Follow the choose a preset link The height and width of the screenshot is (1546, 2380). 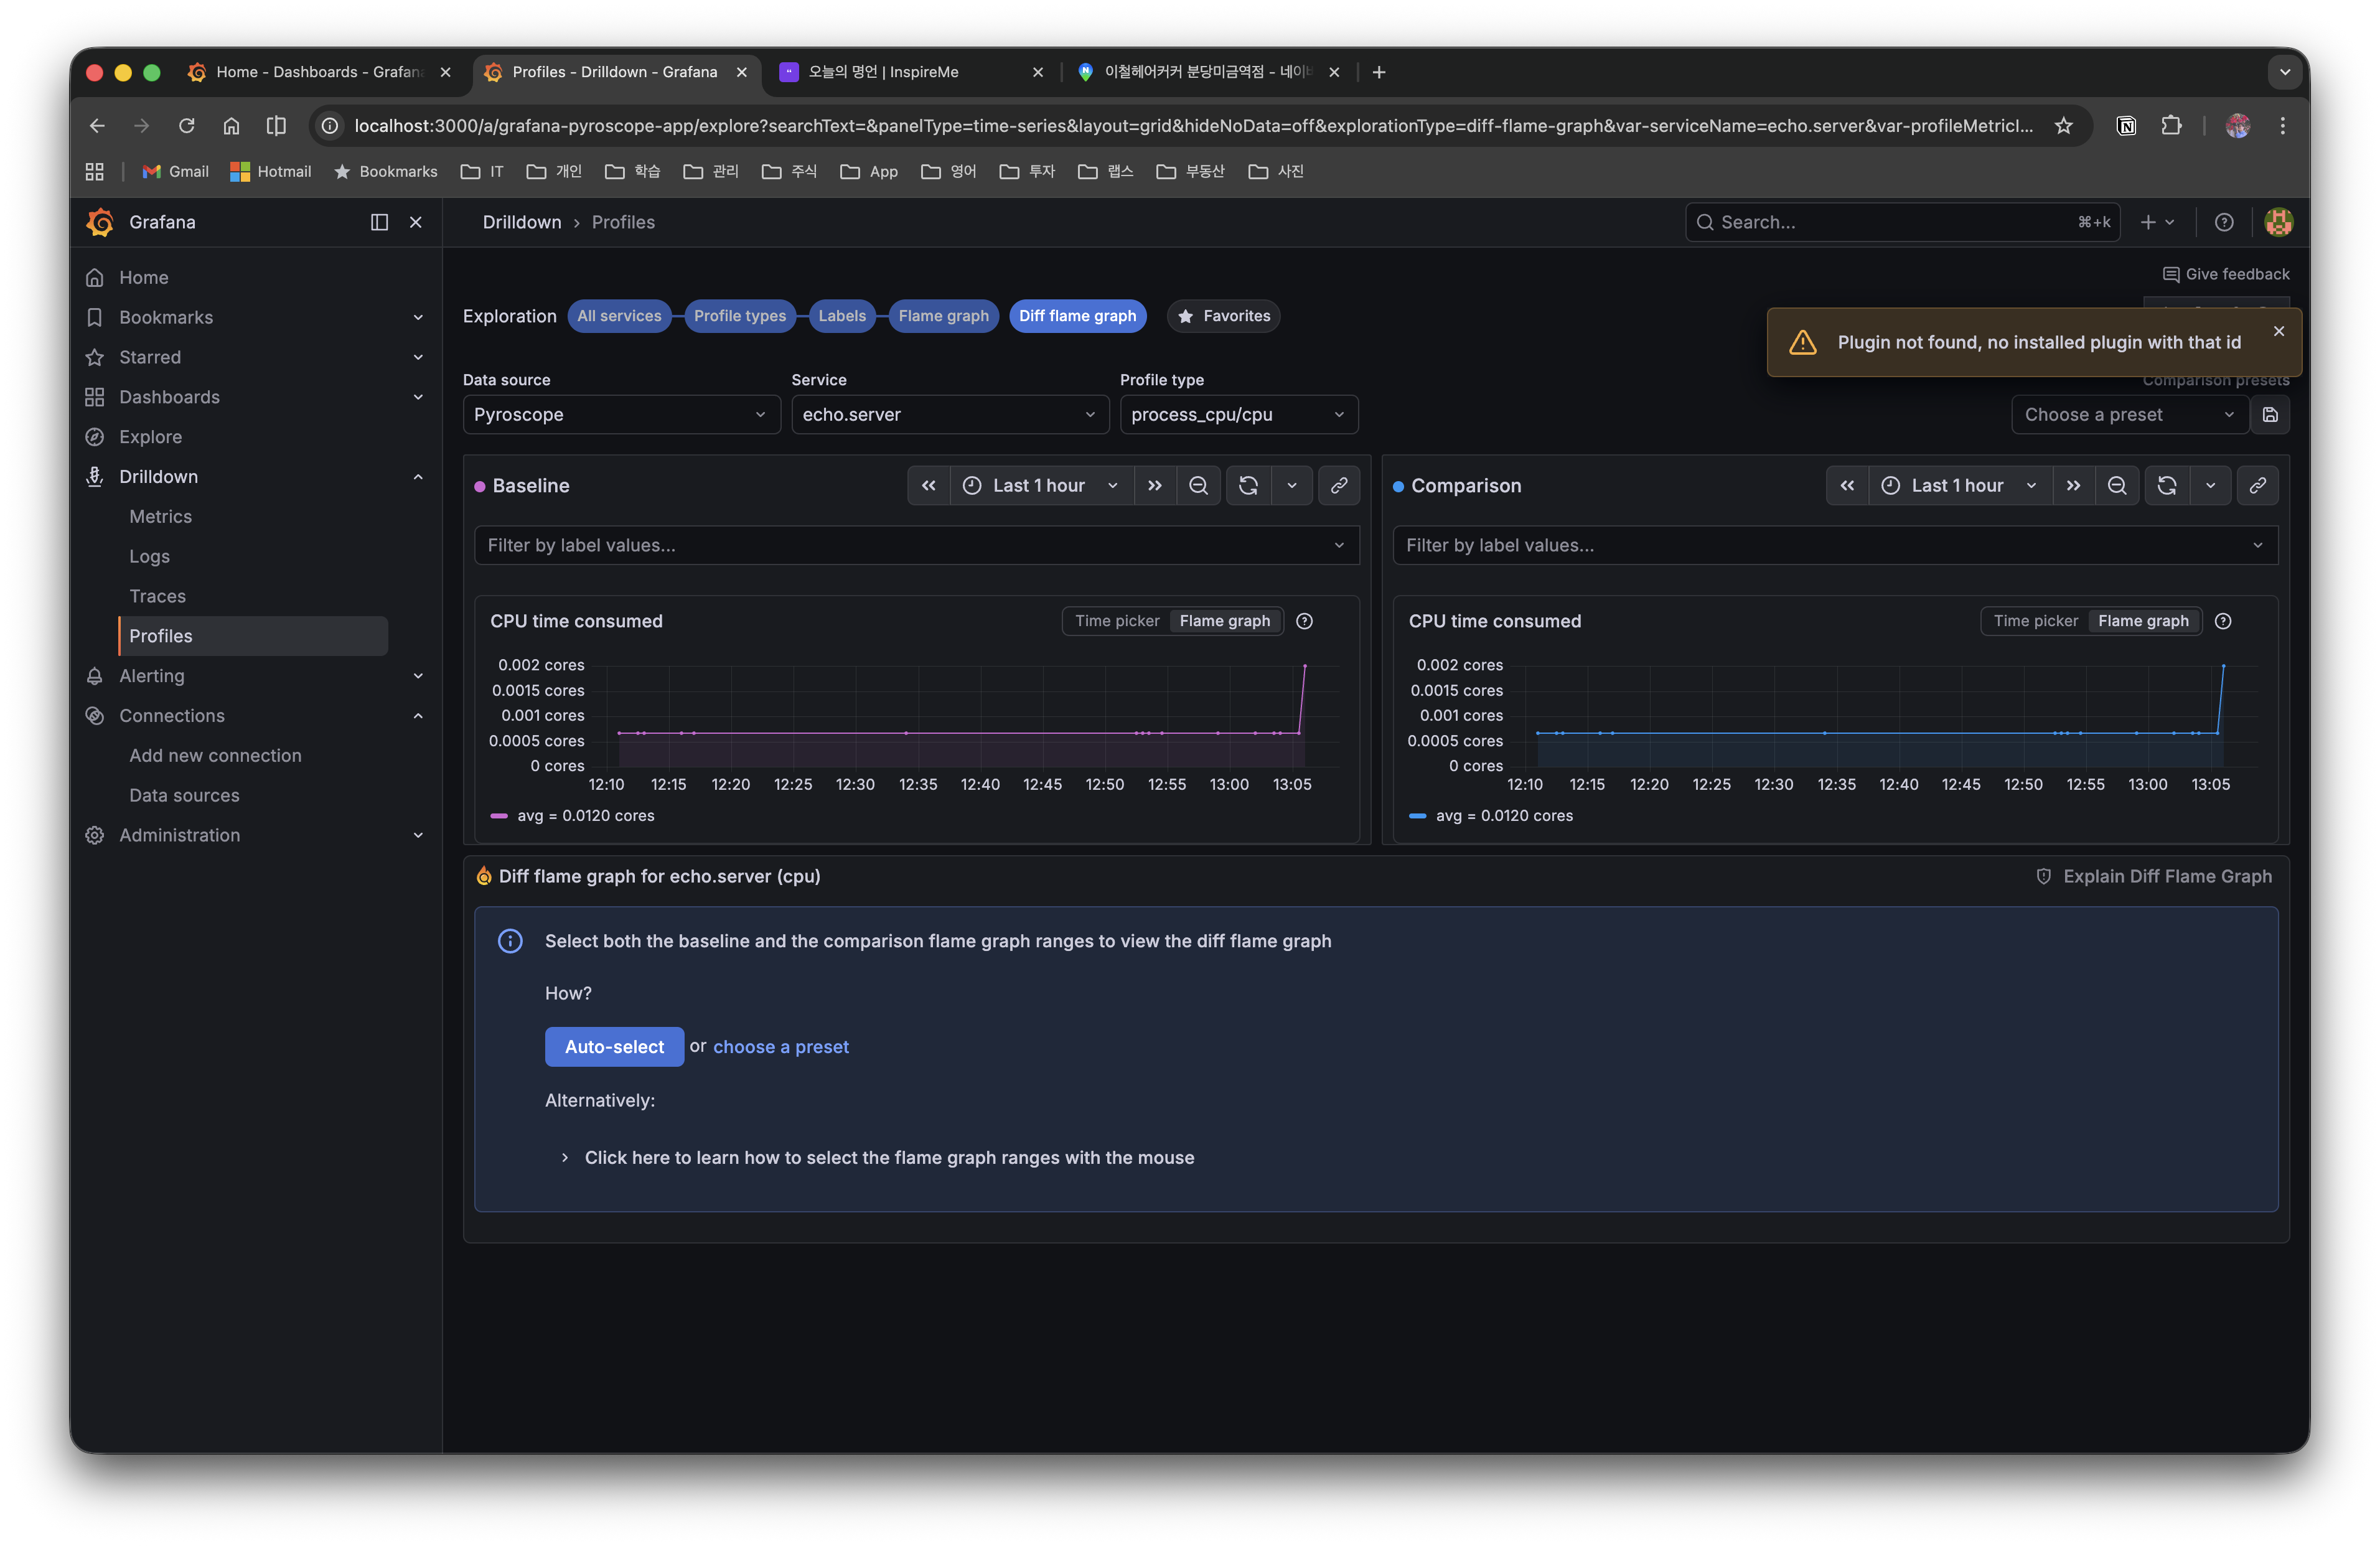(x=780, y=1047)
